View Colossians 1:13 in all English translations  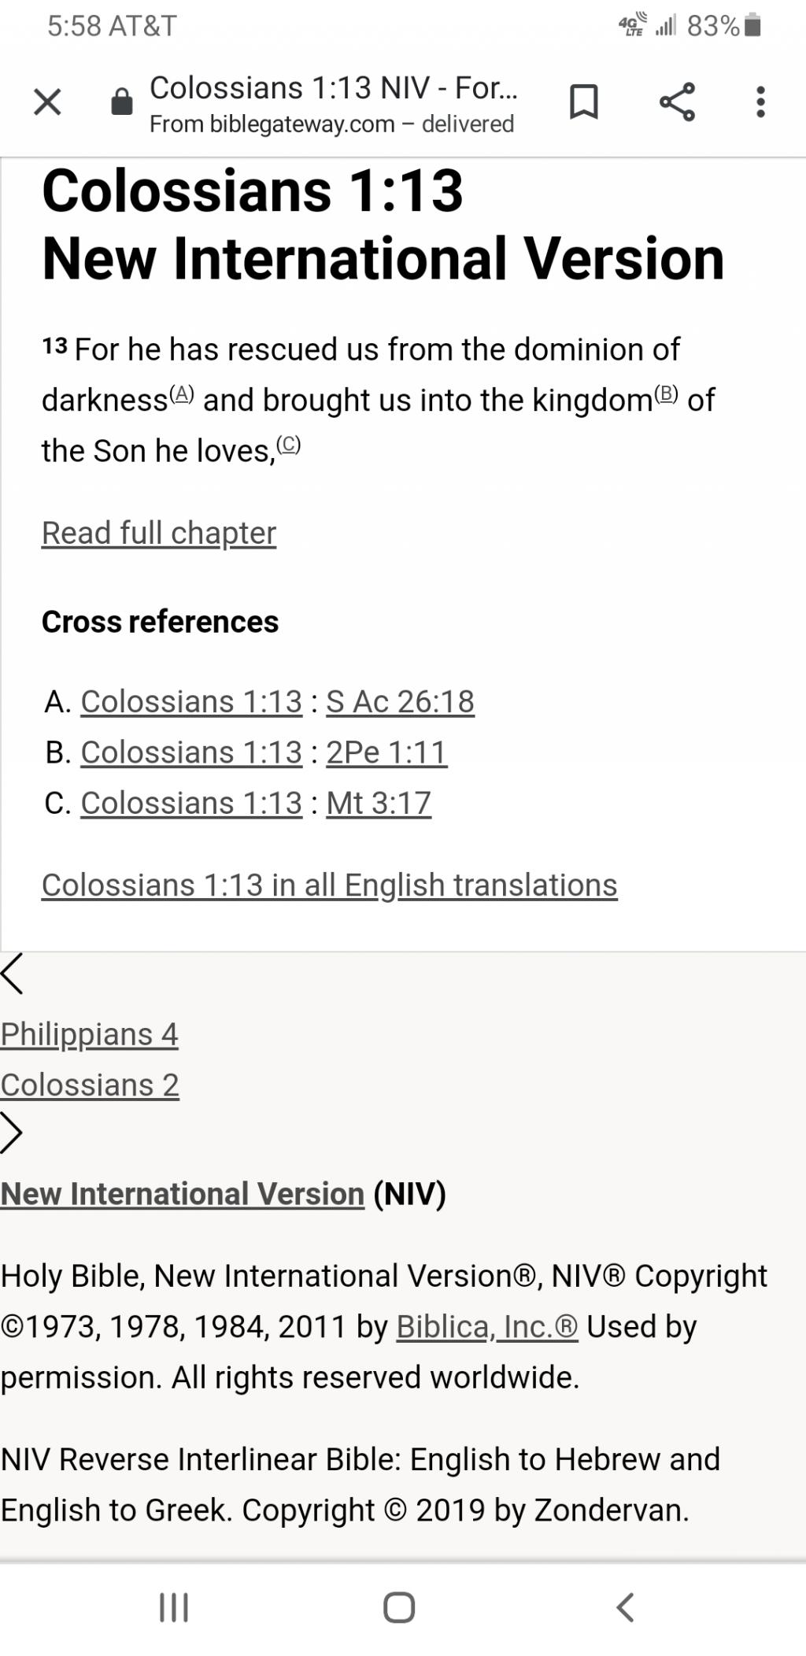(329, 885)
